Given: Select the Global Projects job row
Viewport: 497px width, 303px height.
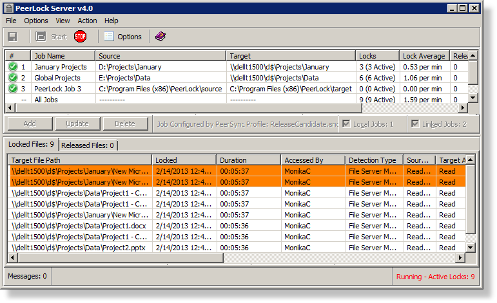Looking at the screenshot, I should point(237,78).
